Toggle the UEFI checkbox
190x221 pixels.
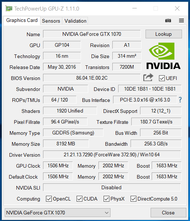click(x=162, y=78)
